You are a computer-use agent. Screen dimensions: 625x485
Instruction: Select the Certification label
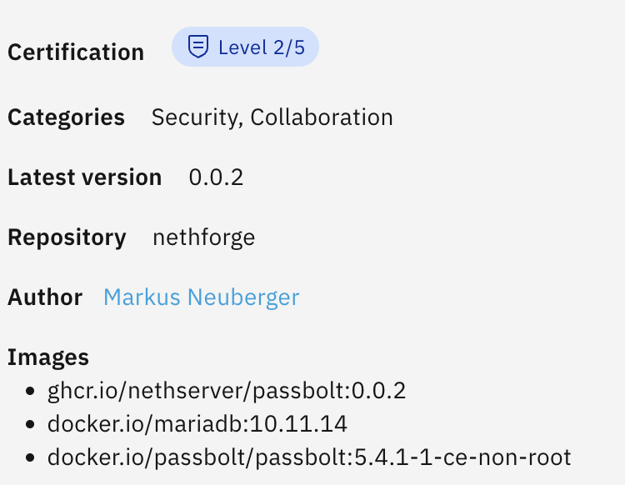click(76, 52)
